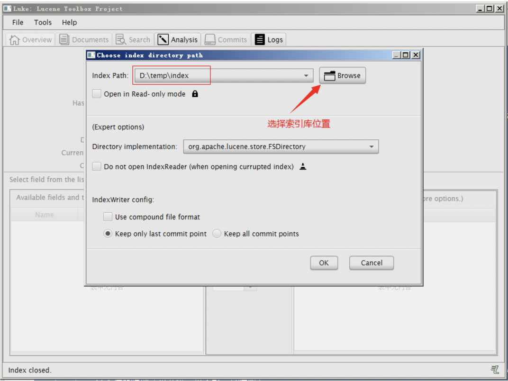Image resolution: width=508 pixels, height=381 pixels.
Task: Open the Tools menu
Action: 43,22
